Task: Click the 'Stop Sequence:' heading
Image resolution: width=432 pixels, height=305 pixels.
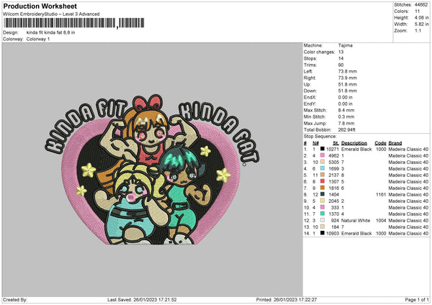Action: (x=320, y=136)
